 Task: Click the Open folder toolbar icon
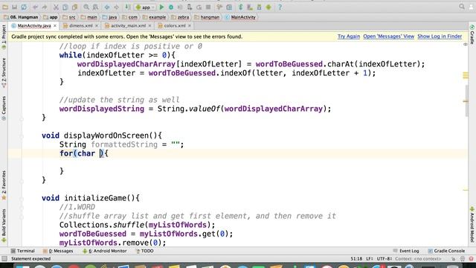(5, 7)
